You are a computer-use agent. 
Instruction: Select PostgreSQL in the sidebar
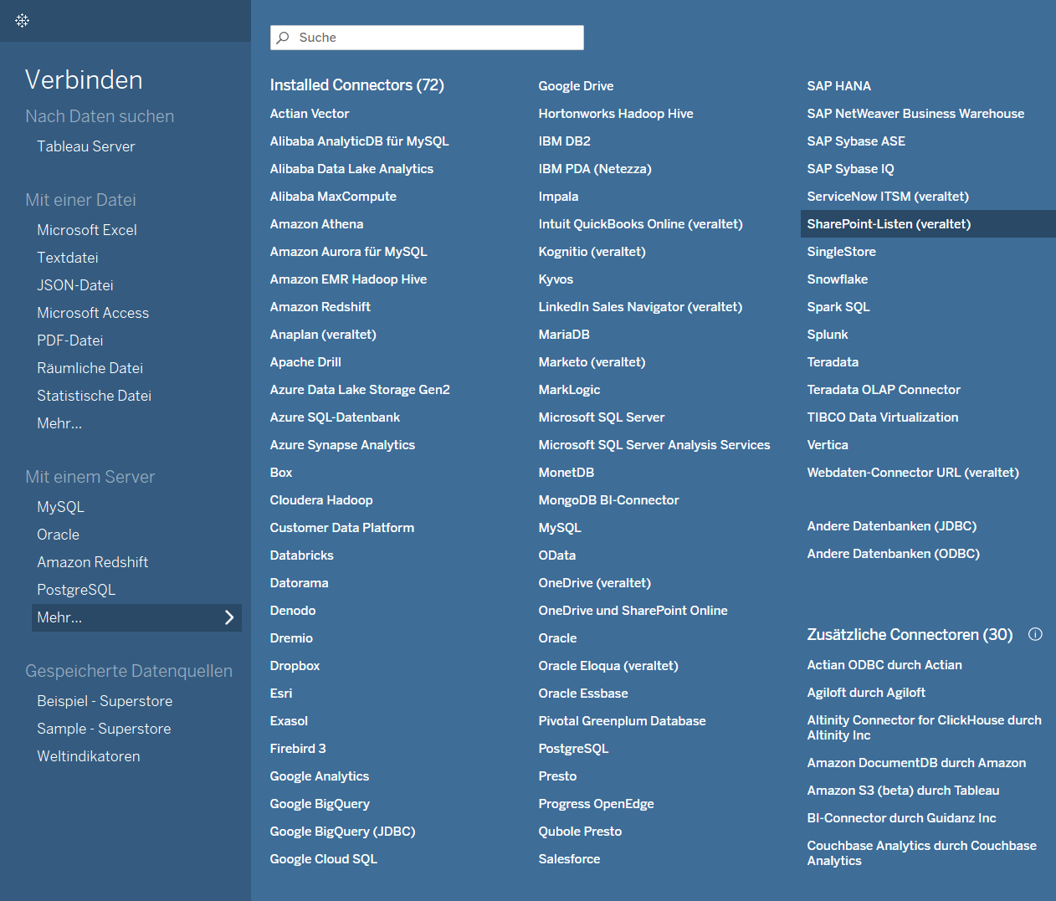pos(76,590)
